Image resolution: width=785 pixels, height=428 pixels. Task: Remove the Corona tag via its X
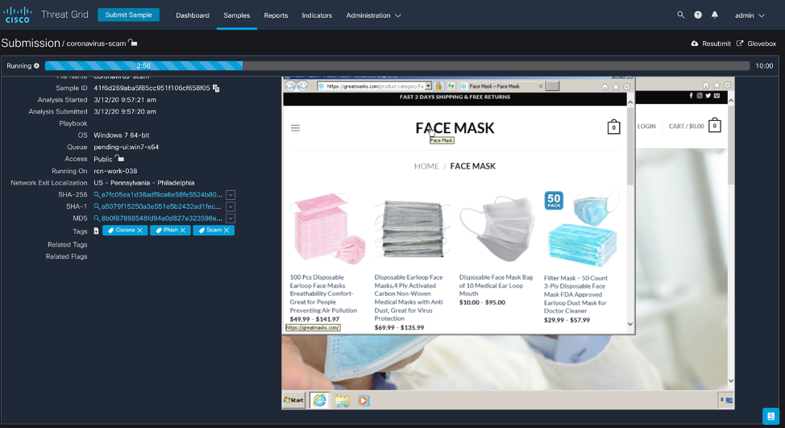point(140,231)
